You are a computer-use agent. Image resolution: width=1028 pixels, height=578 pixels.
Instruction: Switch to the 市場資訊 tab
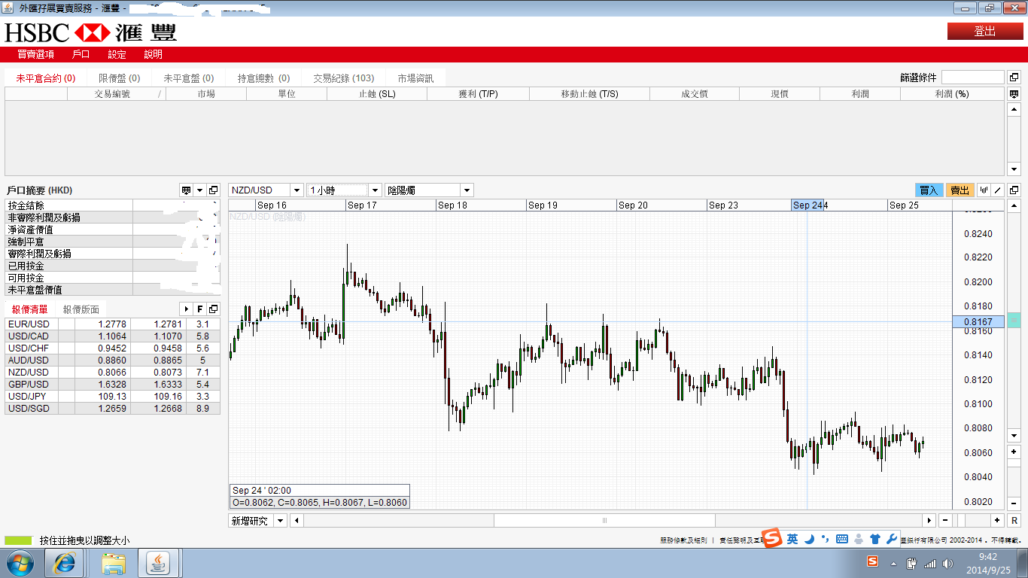[x=415, y=78]
